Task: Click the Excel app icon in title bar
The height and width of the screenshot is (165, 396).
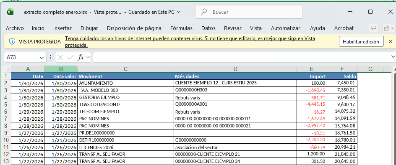Action: click(x=10, y=12)
